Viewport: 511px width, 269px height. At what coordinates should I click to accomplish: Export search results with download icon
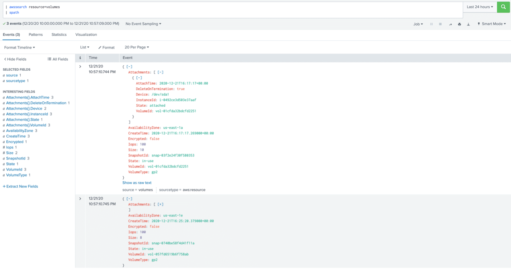point(468,24)
